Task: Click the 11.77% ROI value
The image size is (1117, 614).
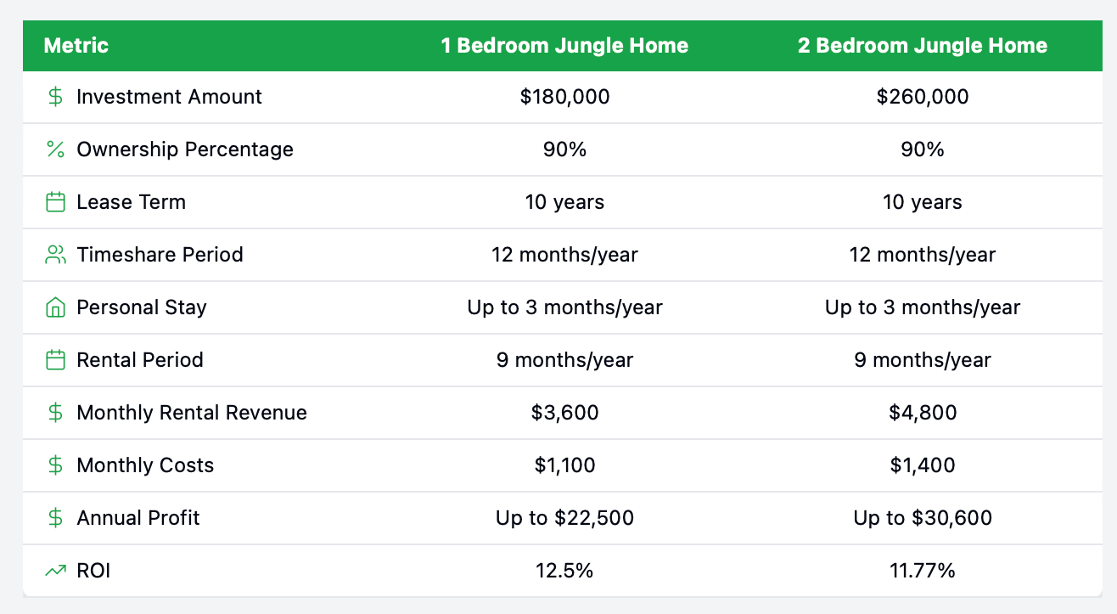Action: [x=923, y=571]
